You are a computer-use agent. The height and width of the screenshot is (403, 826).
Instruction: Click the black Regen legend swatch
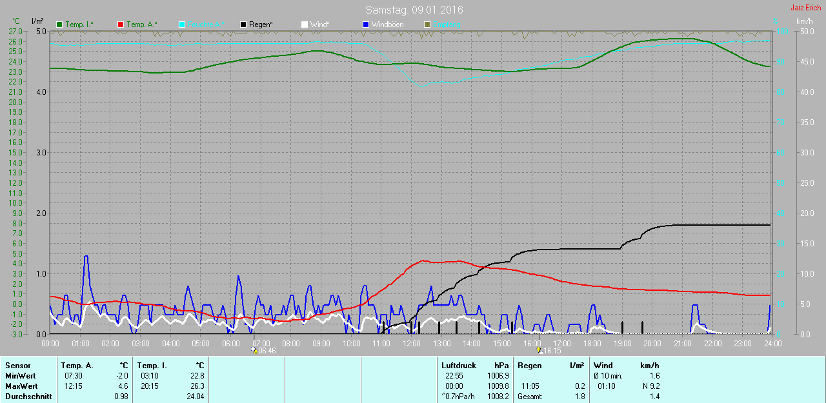pos(243,25)
